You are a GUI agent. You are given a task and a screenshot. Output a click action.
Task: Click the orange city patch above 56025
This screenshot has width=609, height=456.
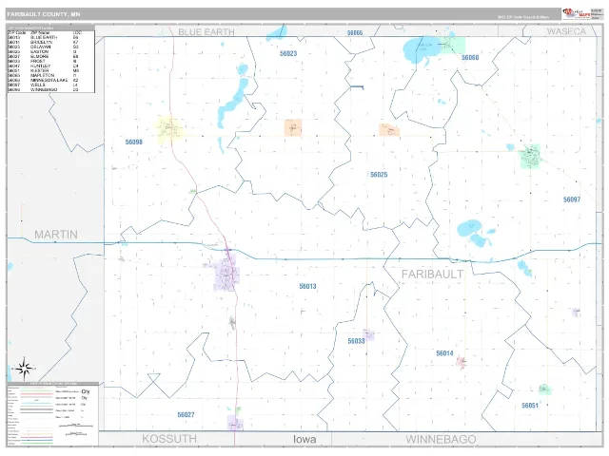pos(389,129)
